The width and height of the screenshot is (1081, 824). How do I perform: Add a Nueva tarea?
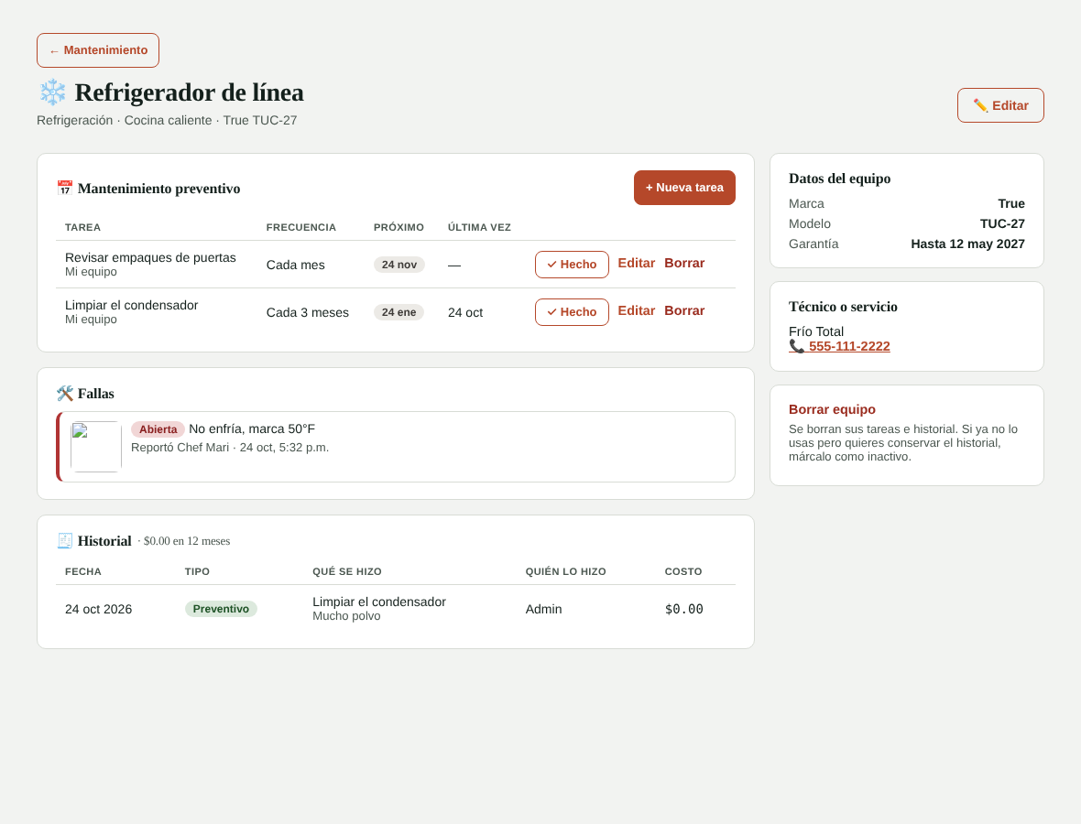pyautogui.click(x=684, y=188)
